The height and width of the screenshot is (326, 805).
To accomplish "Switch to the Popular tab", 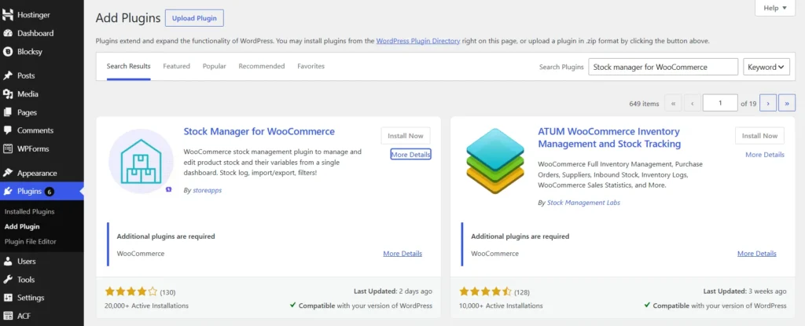I will pos(214,66).
